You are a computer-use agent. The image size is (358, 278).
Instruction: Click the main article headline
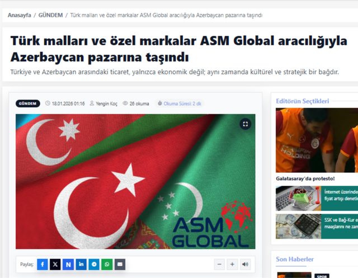[x=179, y=49]
